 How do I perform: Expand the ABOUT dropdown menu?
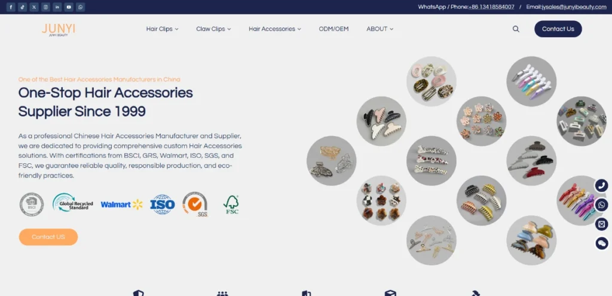380,29
